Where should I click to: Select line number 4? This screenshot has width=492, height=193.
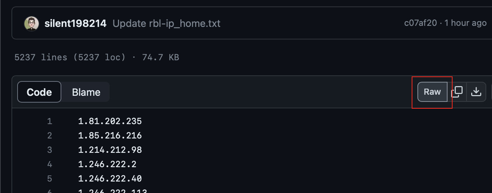[x=49, y=164]
